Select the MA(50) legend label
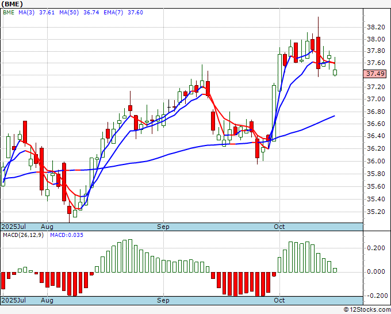Image resolution: width=391 pixels, height=314 pixels. tap(69, 13)
